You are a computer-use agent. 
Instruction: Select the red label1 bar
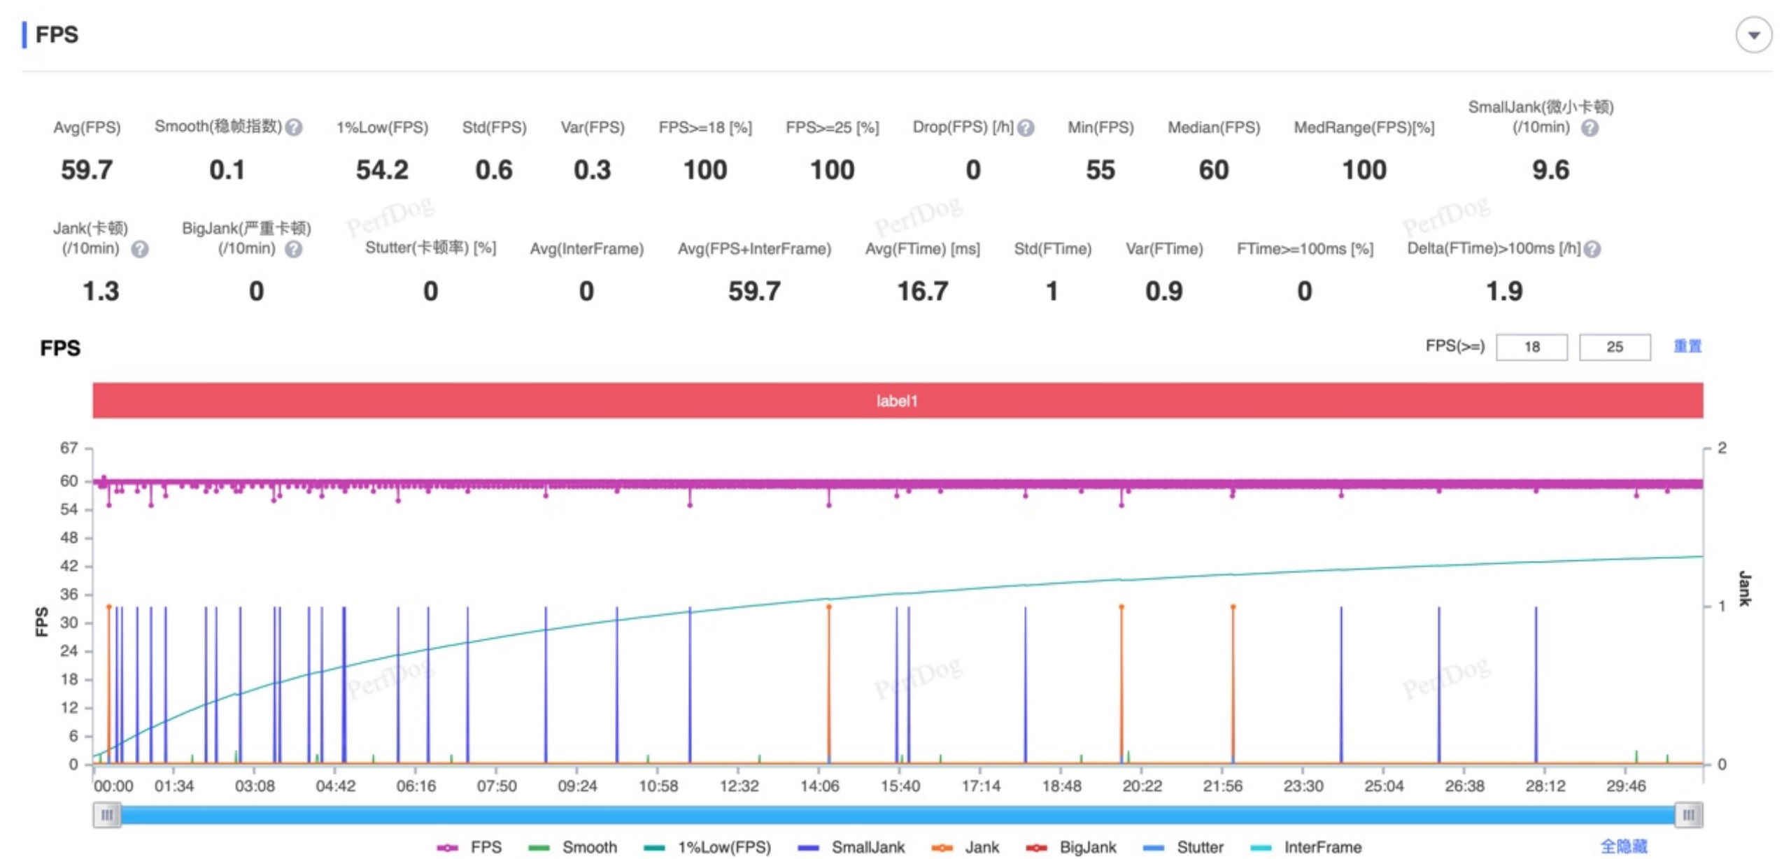tap(897, 401)
